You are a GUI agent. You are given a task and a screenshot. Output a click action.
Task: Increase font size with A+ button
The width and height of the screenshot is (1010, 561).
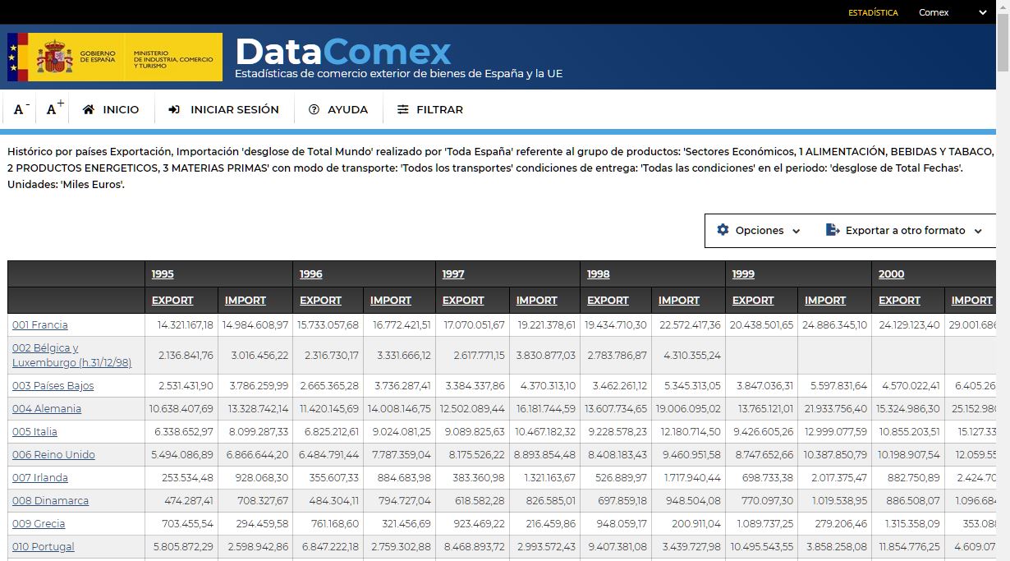55,108
